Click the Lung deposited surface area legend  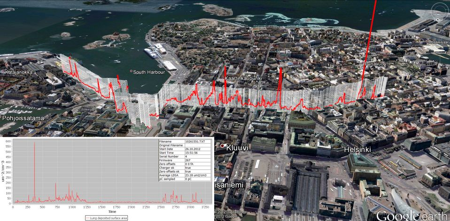pyautogui.click(x=107, y=218)
